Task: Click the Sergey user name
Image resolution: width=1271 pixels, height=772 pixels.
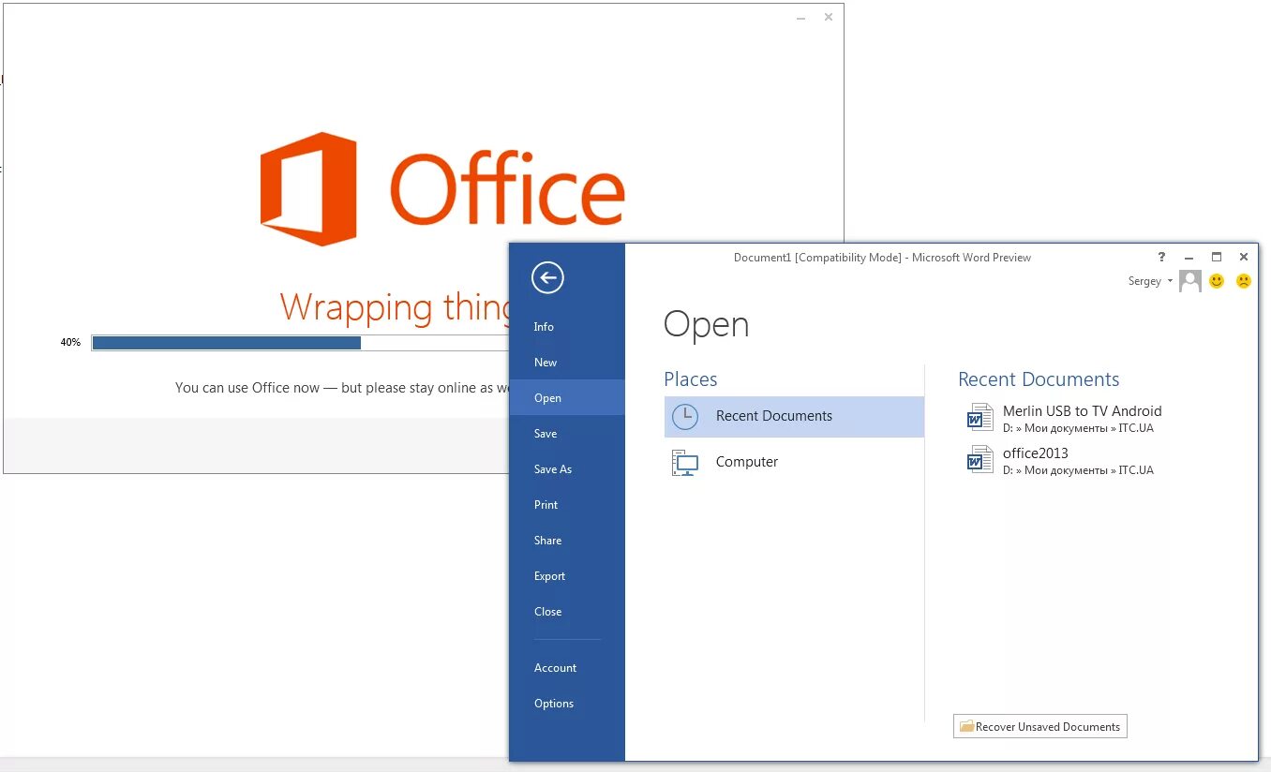Action: click(1144, 281)
